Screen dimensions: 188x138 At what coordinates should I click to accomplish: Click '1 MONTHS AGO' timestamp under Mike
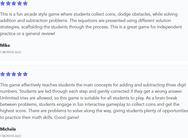(x=11, y=52)
